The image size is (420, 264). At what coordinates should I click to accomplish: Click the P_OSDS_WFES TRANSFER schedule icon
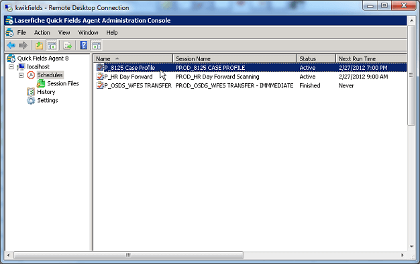click(100, 85)
